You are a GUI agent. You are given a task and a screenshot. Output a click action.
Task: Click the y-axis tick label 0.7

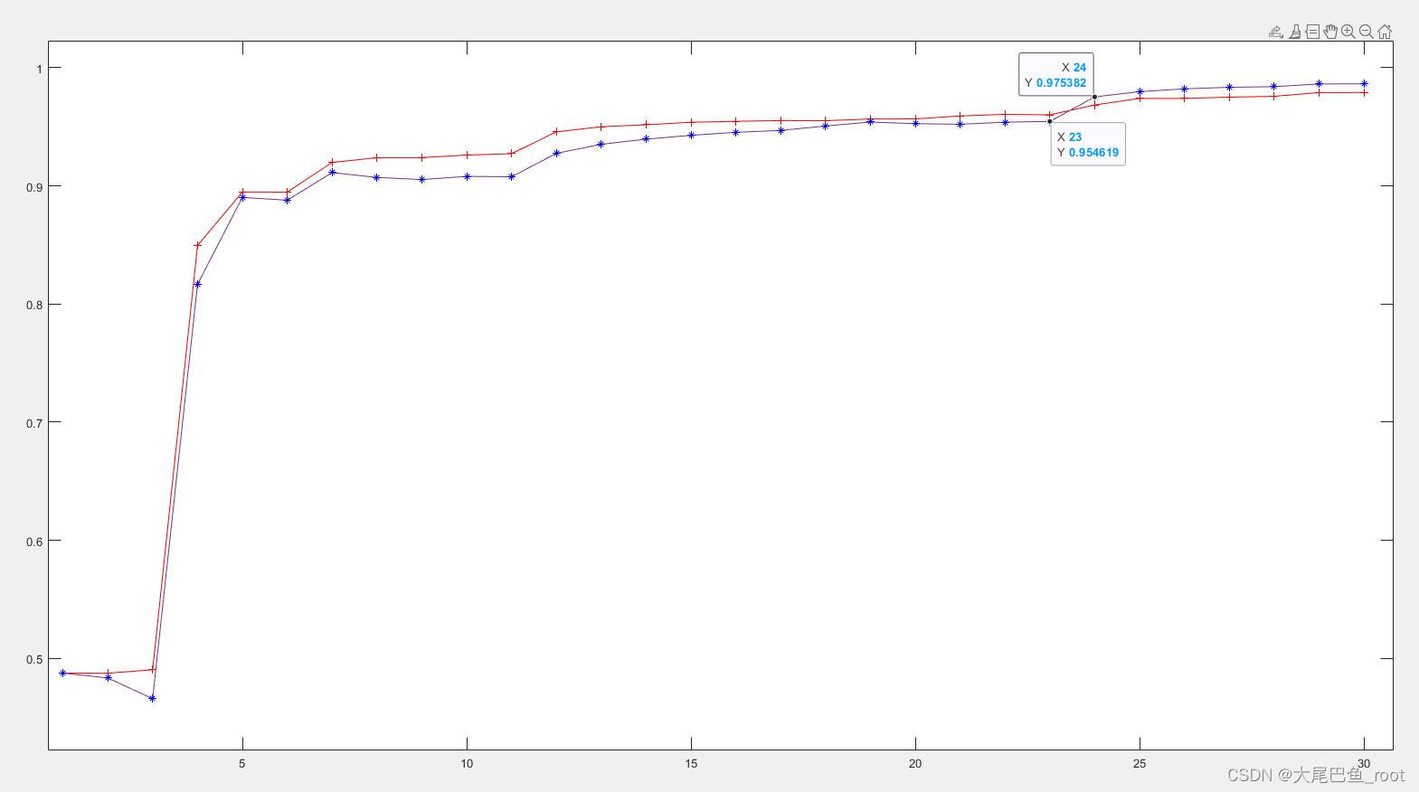coord(34,422)
